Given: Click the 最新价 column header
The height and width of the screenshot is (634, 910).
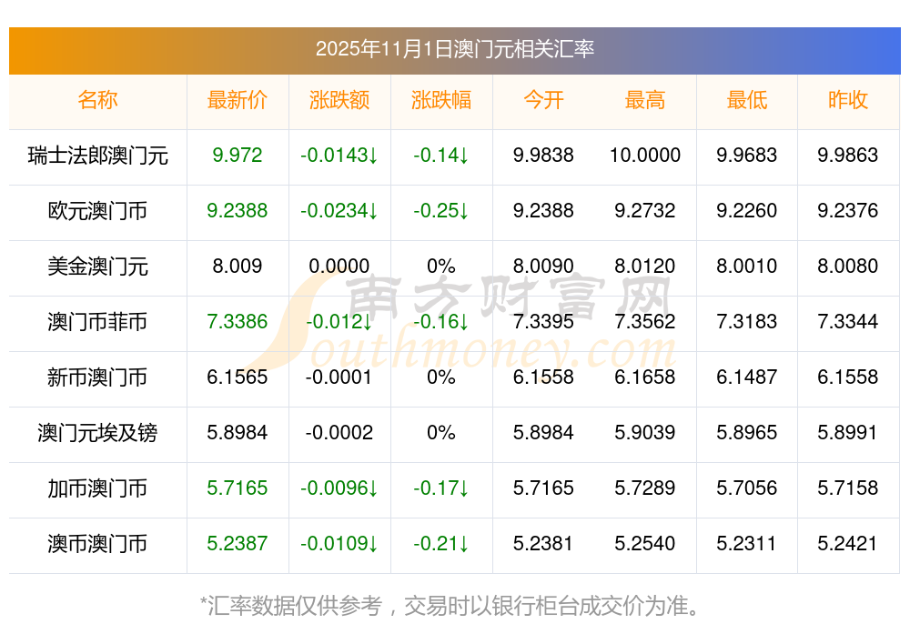Looking at the screenshot, I should [237, 100].
